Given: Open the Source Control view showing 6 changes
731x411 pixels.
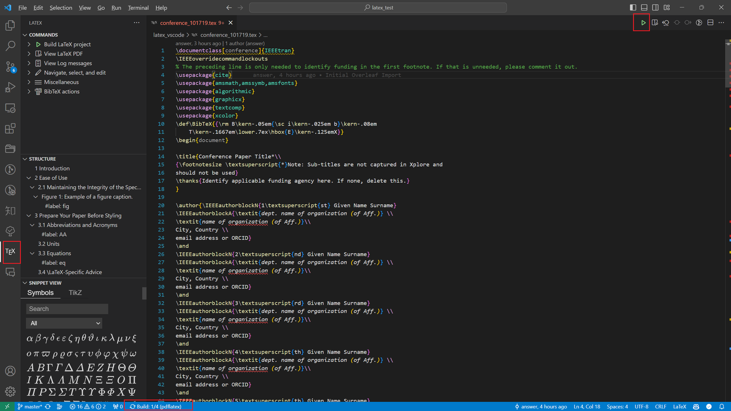Looking at the screenshot, I should (10, 67).
